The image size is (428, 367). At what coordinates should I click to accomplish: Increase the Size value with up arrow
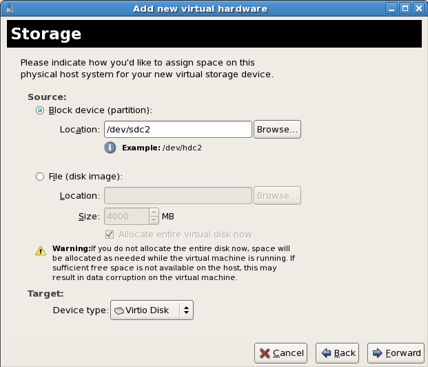coord(154,212)
